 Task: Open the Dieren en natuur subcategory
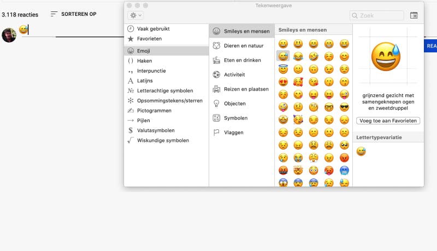[x=243, y=46]
